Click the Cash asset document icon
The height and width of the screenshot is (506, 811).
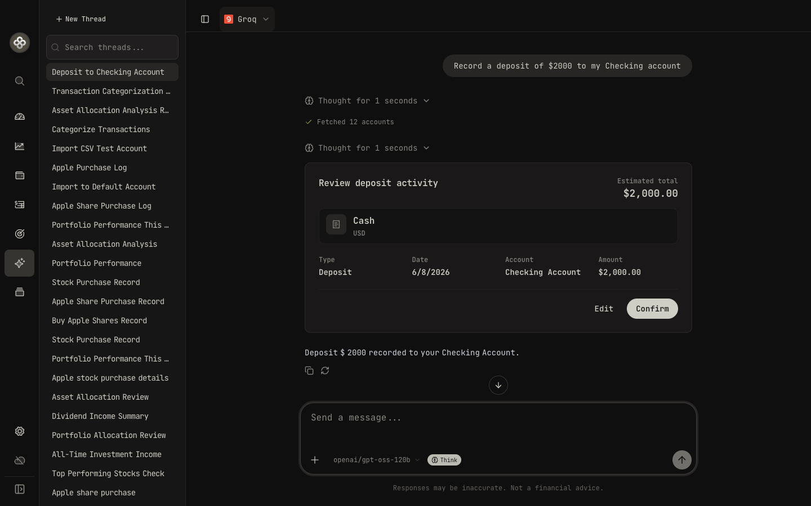tap(336, 224)
